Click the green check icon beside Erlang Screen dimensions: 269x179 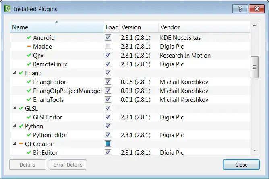[21, 73]
